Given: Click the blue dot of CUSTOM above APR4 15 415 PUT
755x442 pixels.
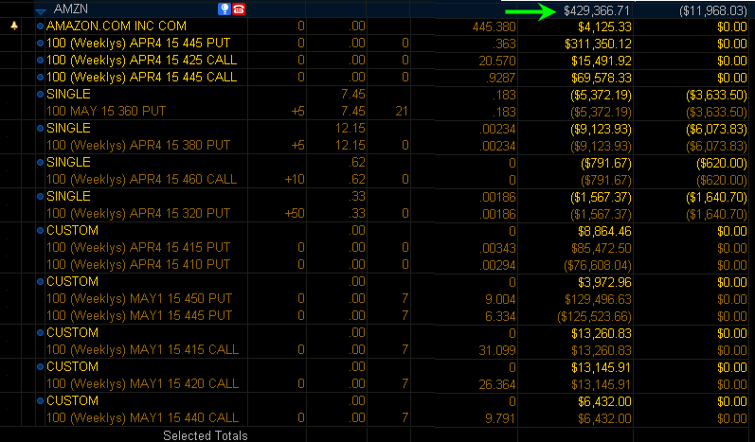Looking at the screenshot, I should pyautogui.click(x=40, y=231).
